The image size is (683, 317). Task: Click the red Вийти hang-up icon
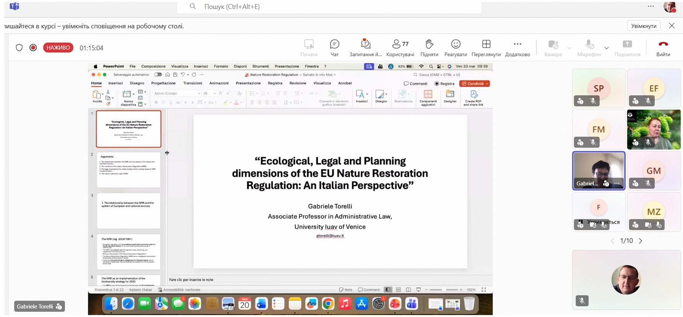[x=663, y=44]
